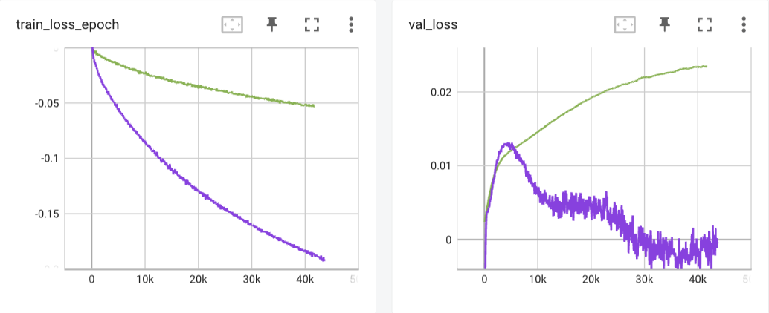Click the train_loss_epoch chart title
The image size is (769, 313).
coord(68,24)
